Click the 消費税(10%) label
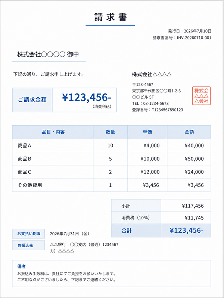The width and height of the screenshot is (224, 298). pos(136,217)
